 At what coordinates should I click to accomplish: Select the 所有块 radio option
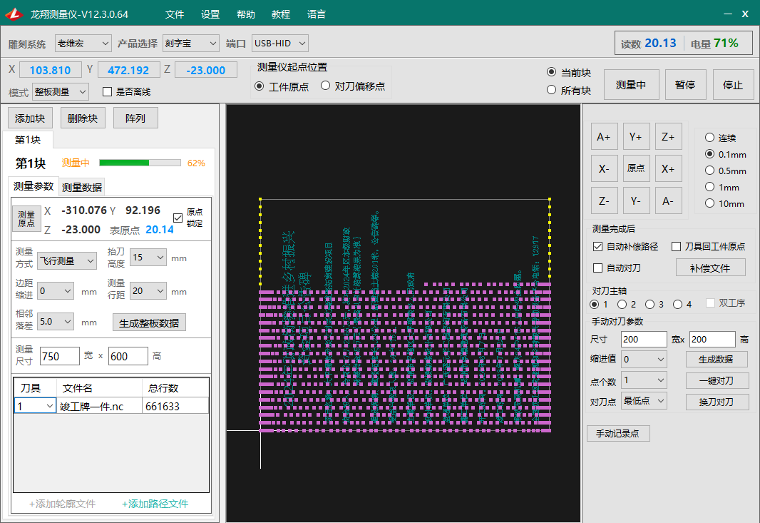pos(551,90)
